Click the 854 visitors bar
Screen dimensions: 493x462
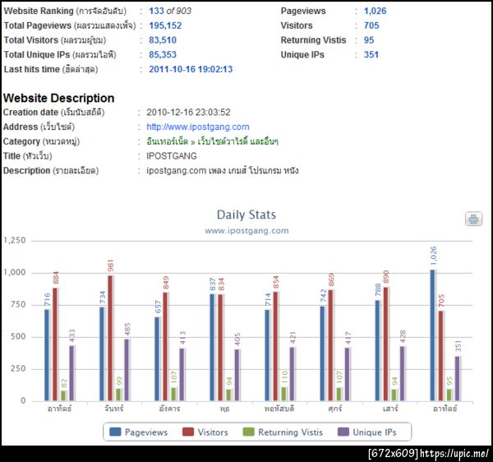(275, 346)
